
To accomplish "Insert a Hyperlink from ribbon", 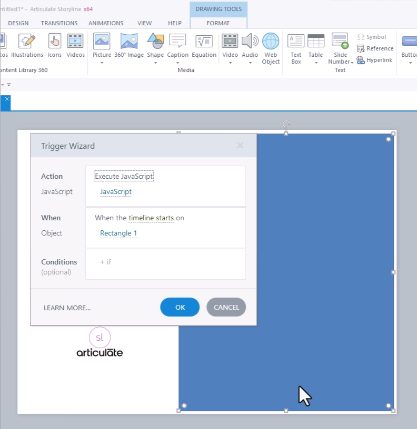I will [x=374, y=60].
